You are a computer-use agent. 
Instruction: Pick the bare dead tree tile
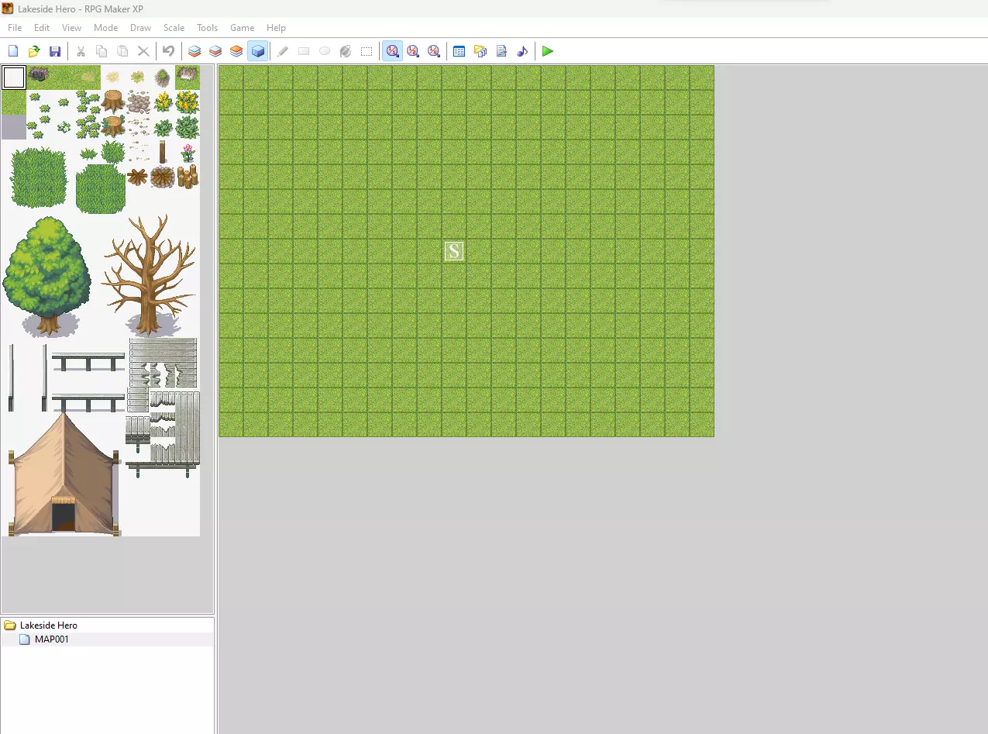149,276
